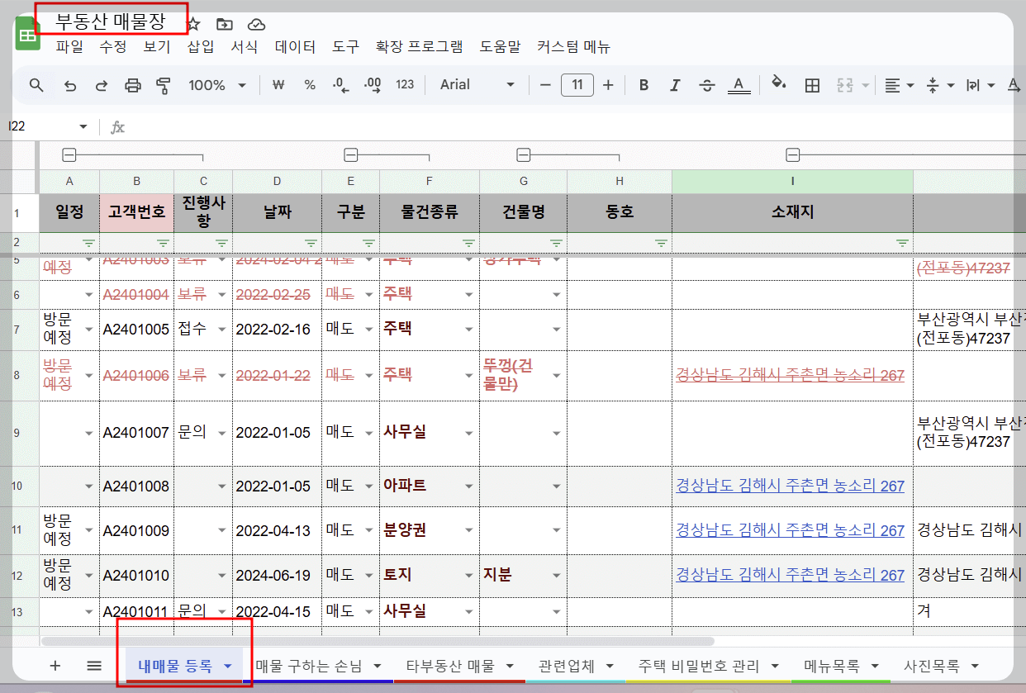
Task: Open the 경상남도 김해시 주촌면 address link
Action: 791,486
